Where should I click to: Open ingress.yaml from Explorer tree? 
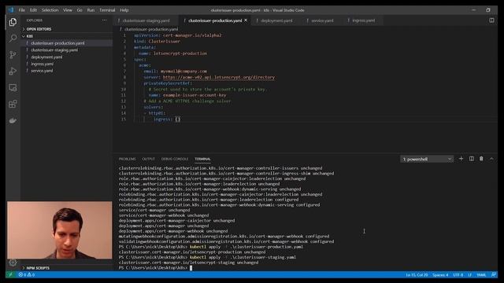tap(42, 64)
